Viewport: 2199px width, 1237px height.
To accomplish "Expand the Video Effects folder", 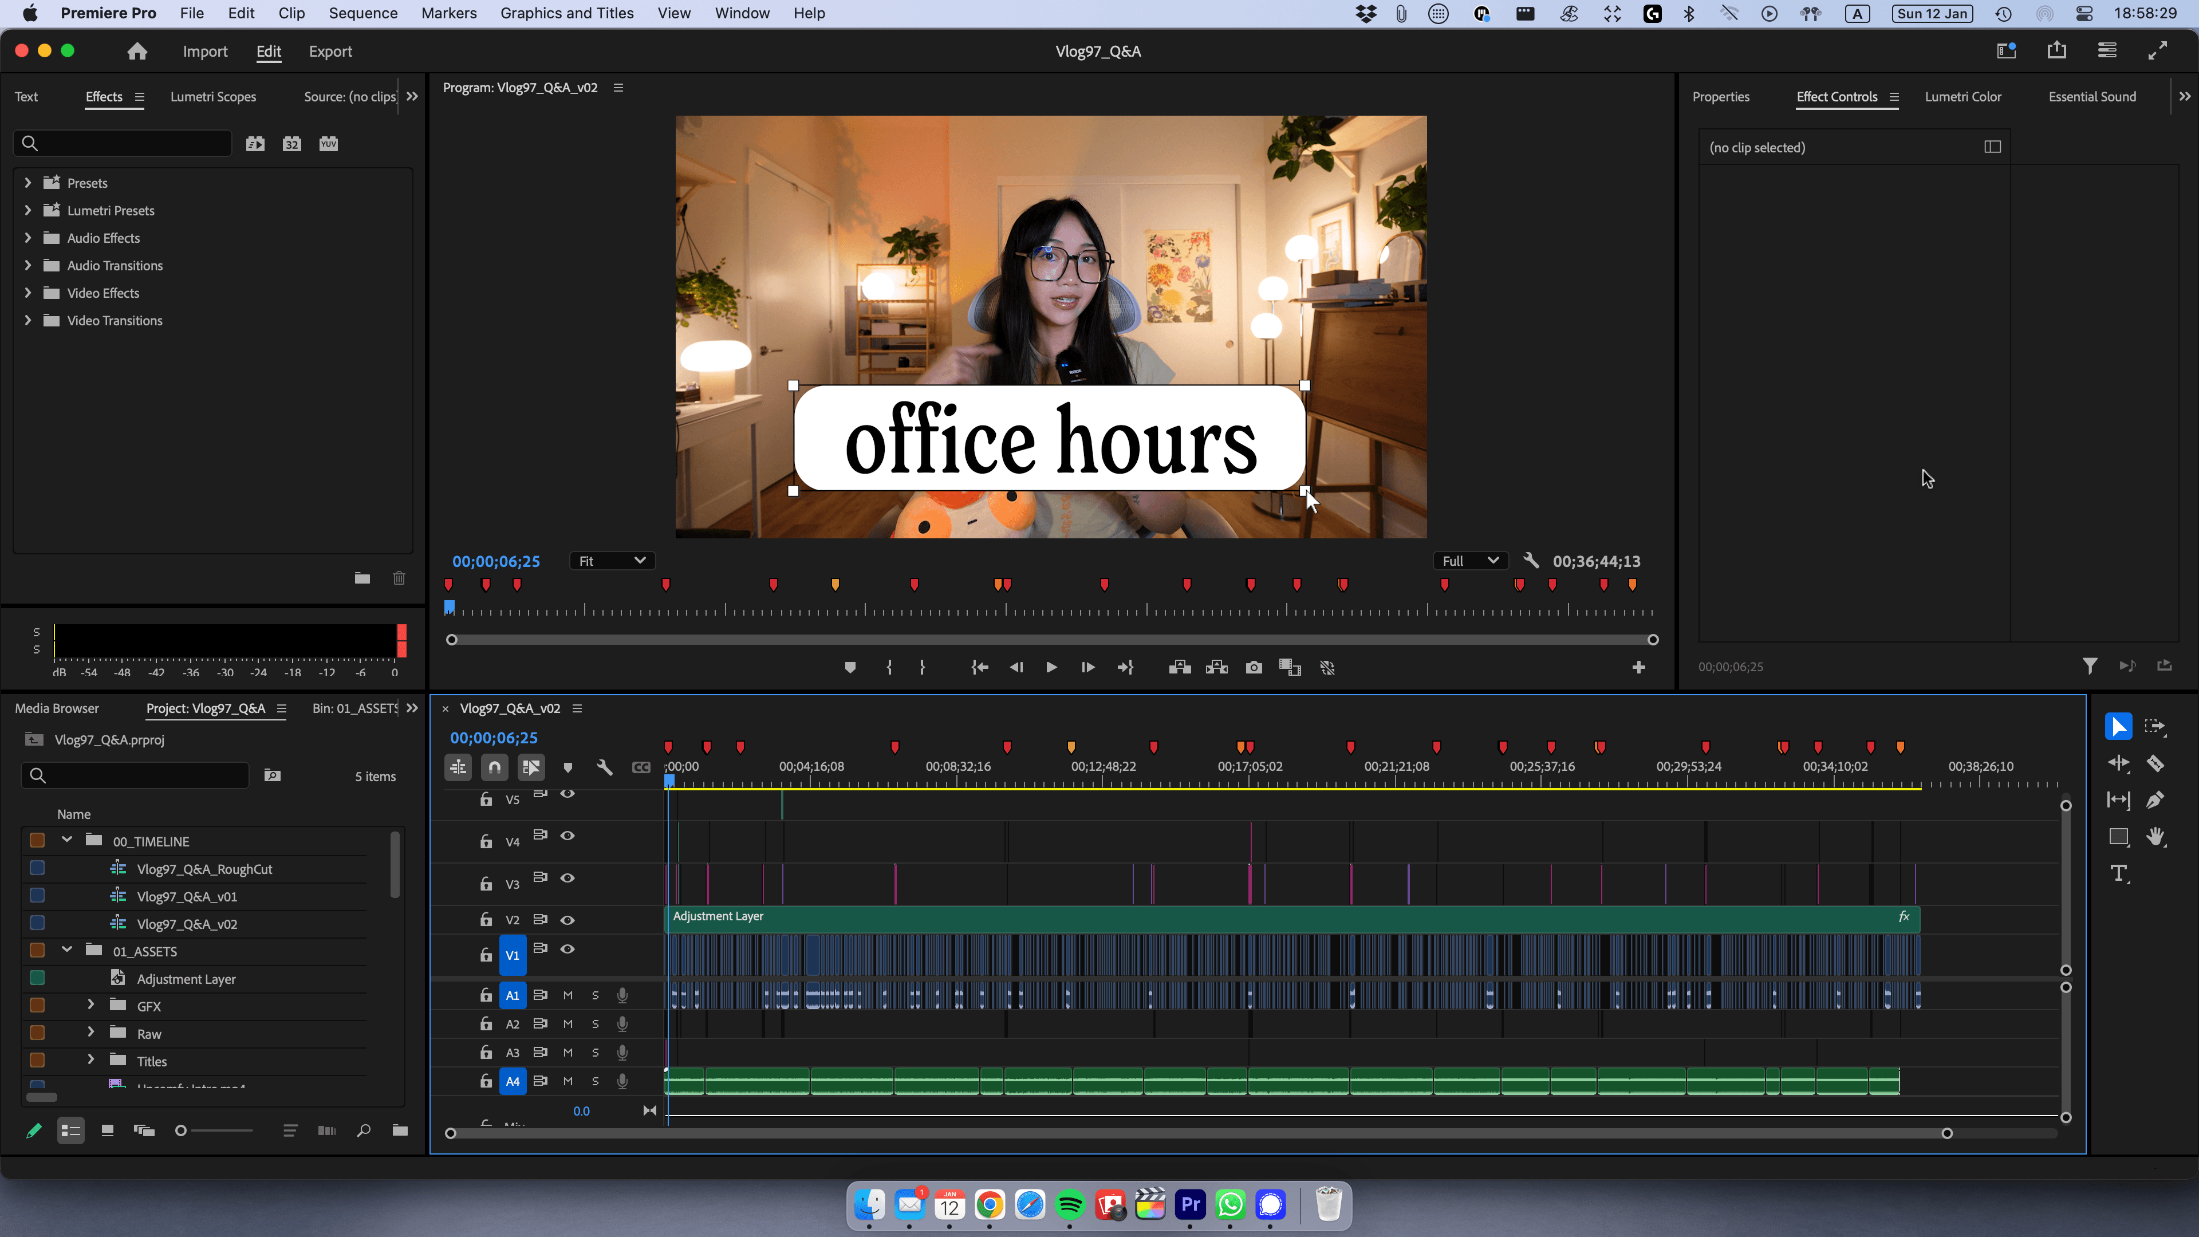I will (27, 293).
